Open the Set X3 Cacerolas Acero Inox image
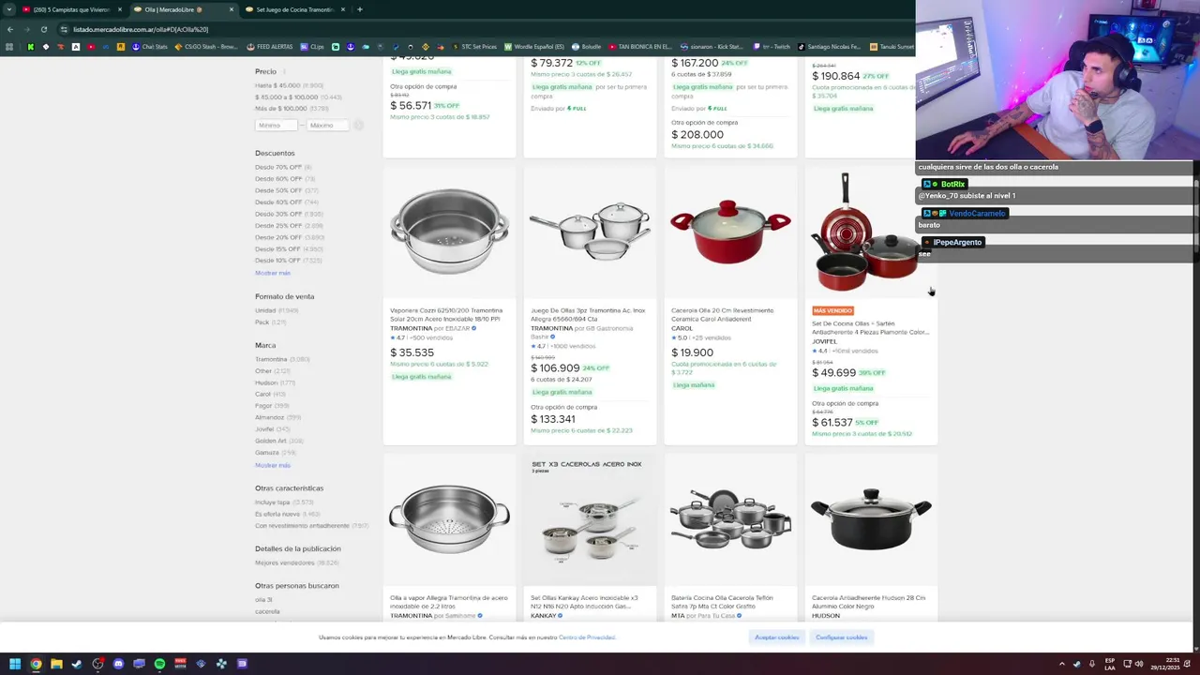1200x675 pixels. click(x=590, y=520)
